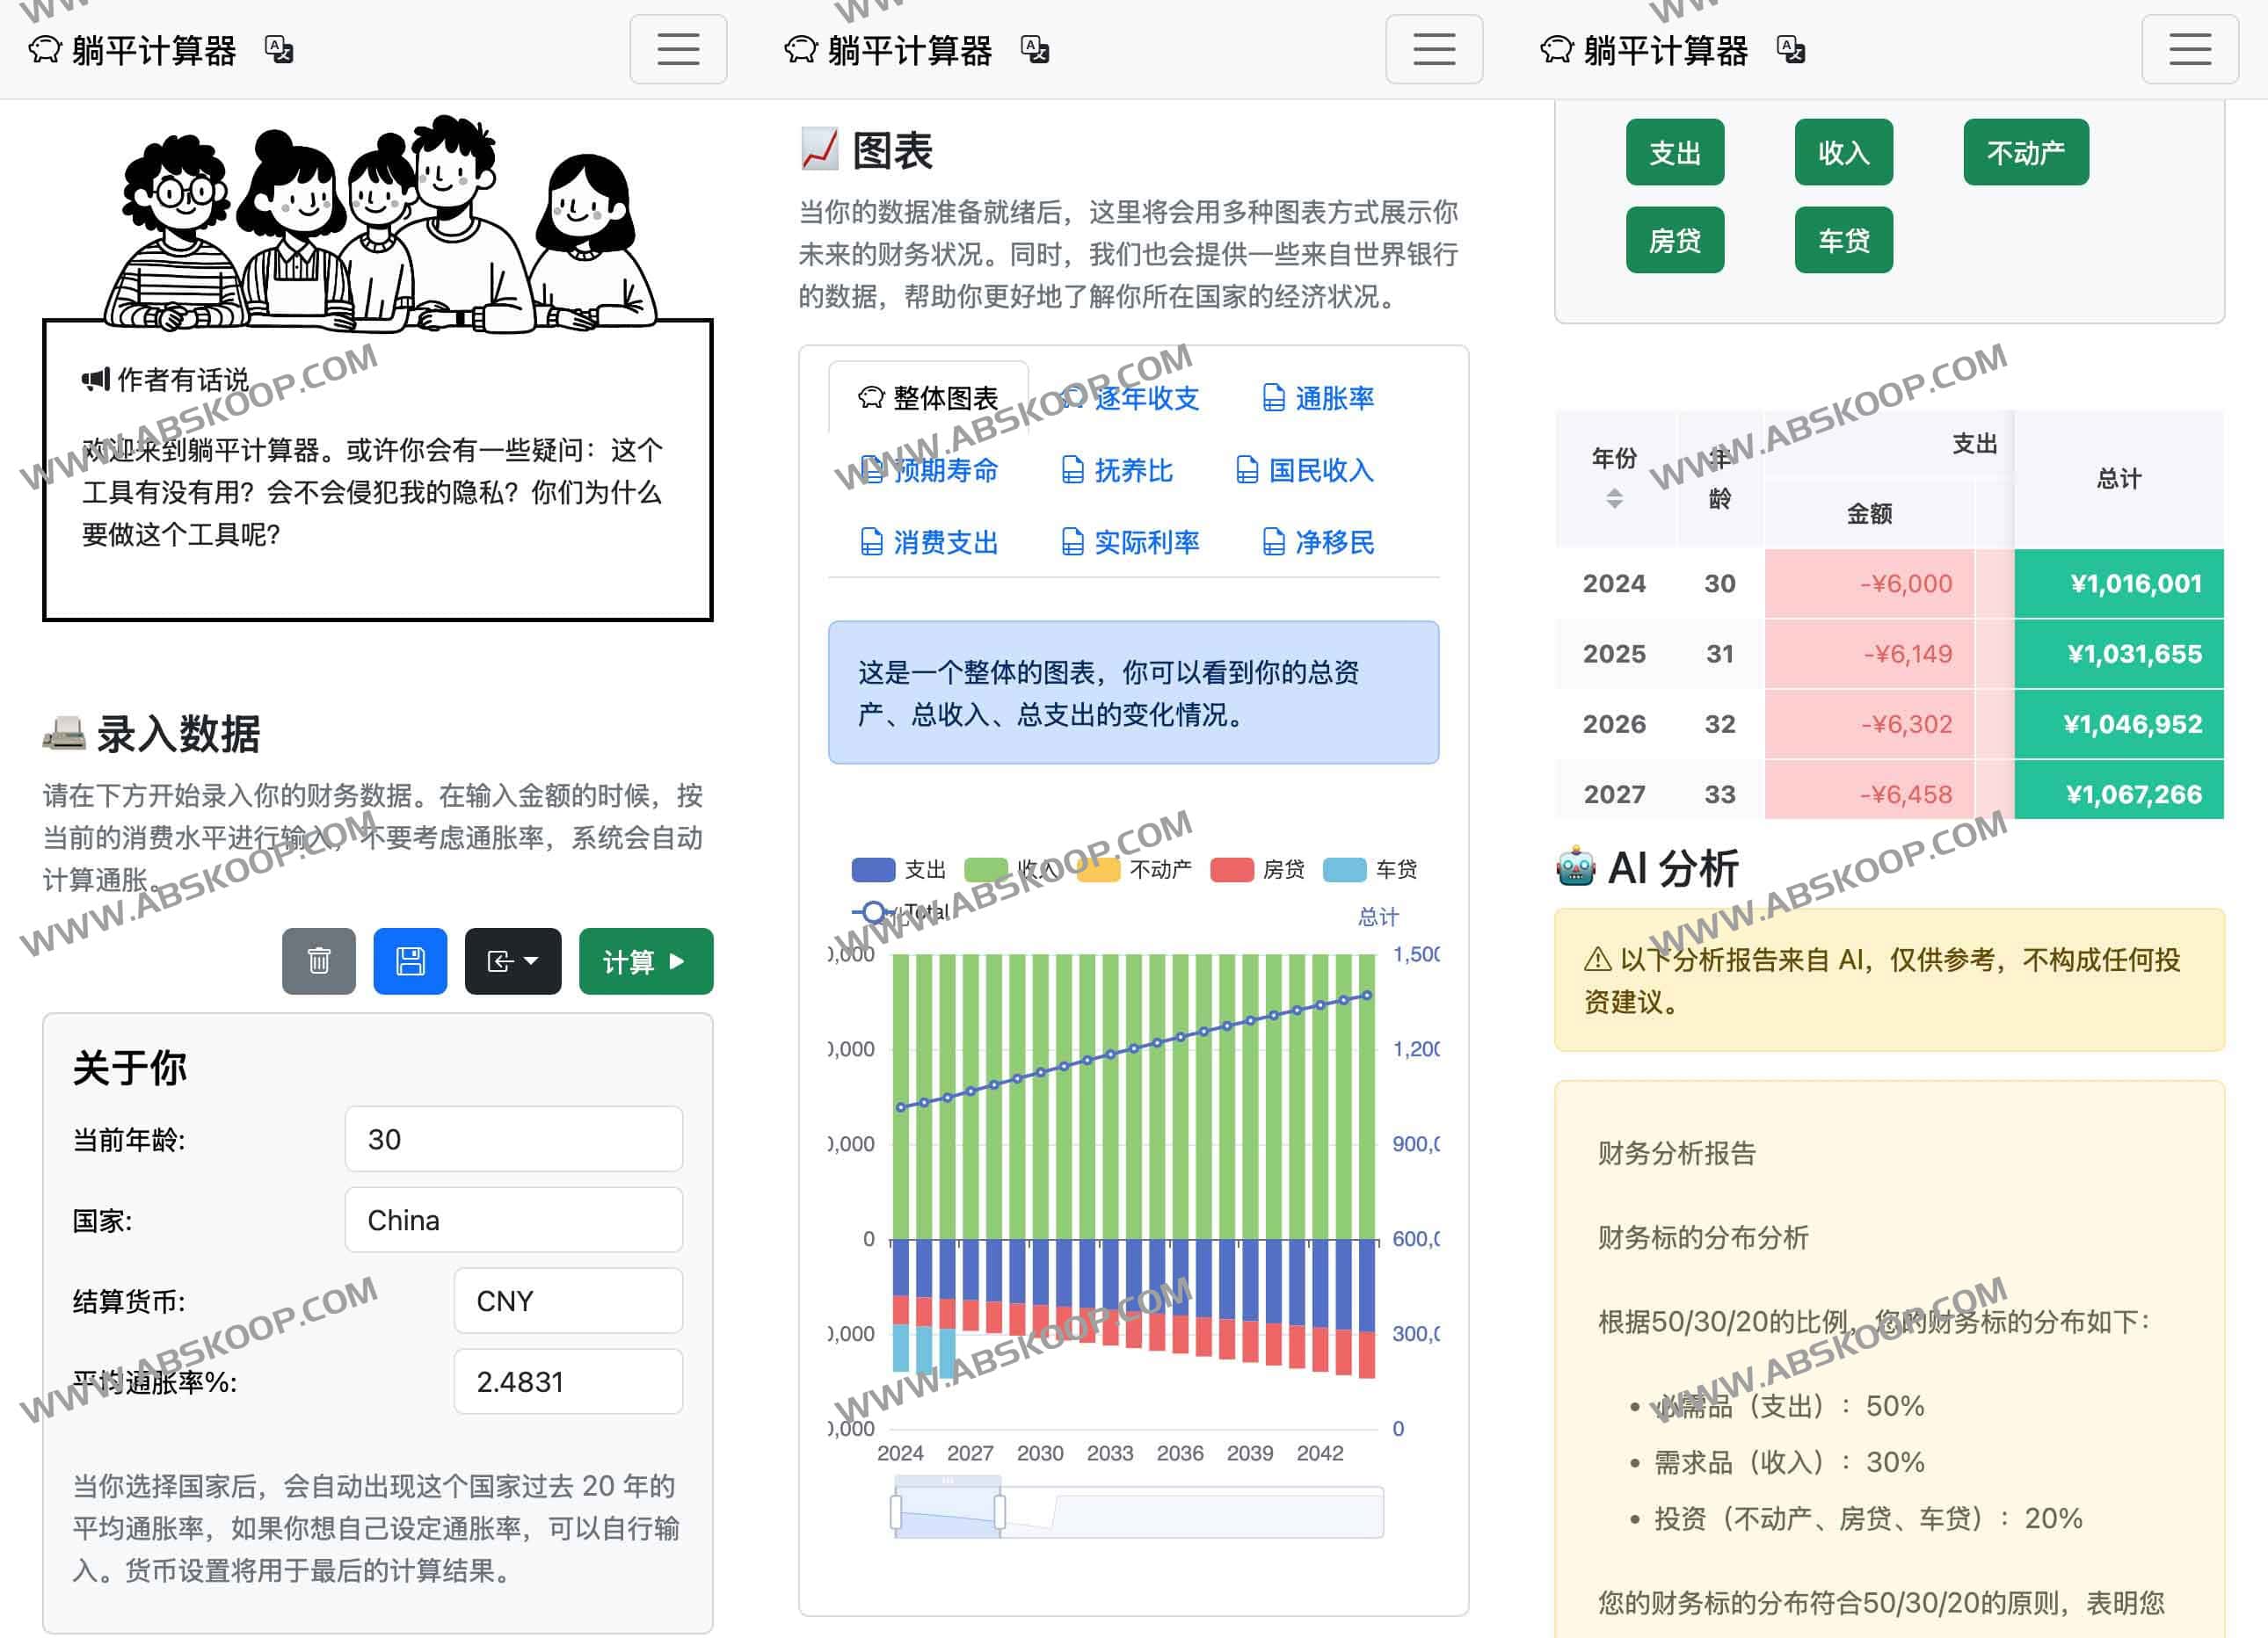The height and width of the screenshot is (1638, 2268).
Task: Open hamburger menu in right screen
Action: point(2190,49)
